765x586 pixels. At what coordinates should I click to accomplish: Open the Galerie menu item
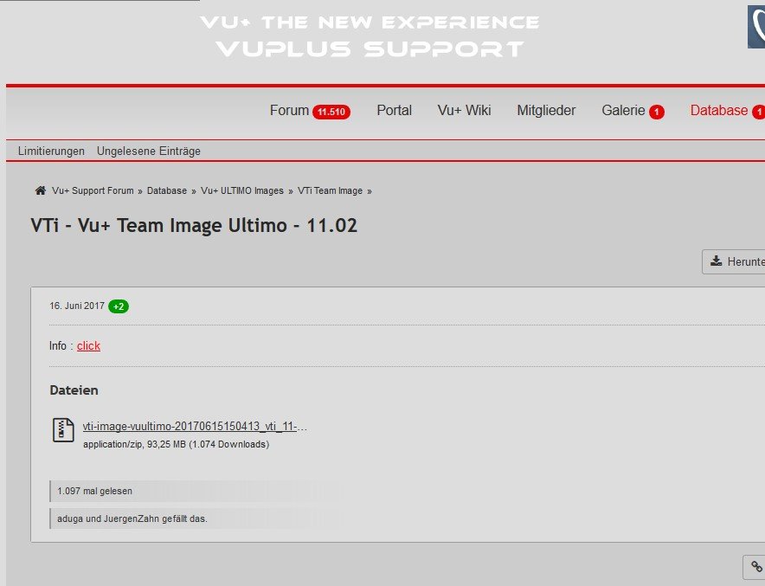(x=623, y=110)
